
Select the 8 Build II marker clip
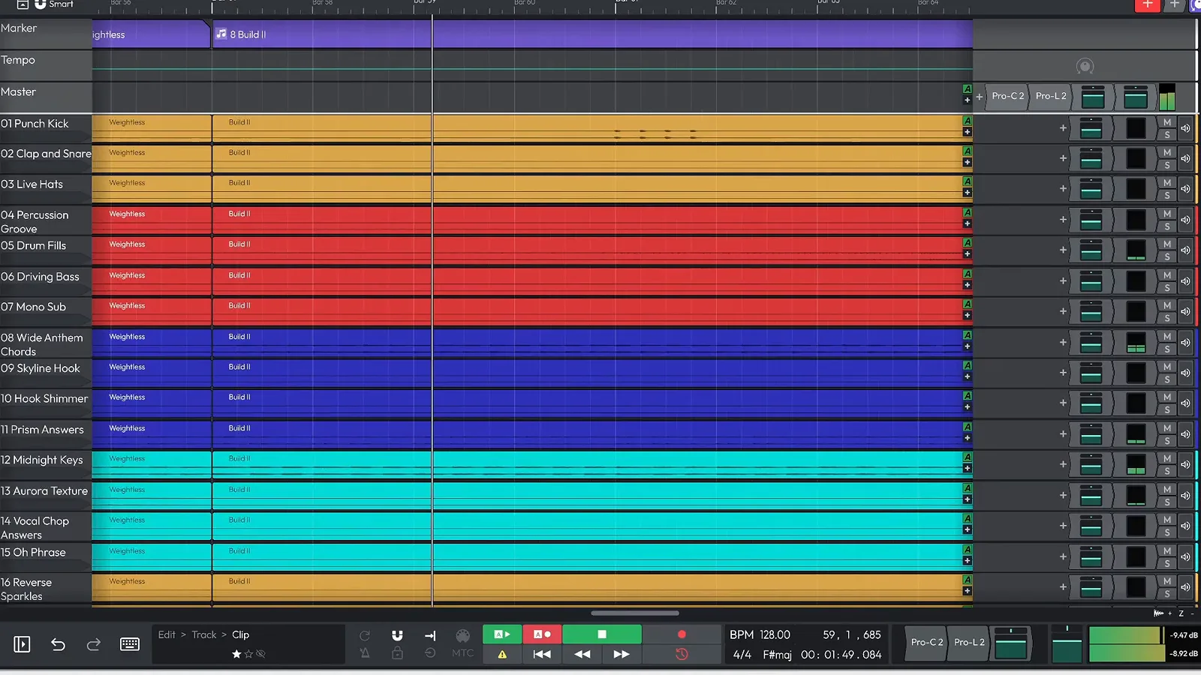[x=593, y=34]
